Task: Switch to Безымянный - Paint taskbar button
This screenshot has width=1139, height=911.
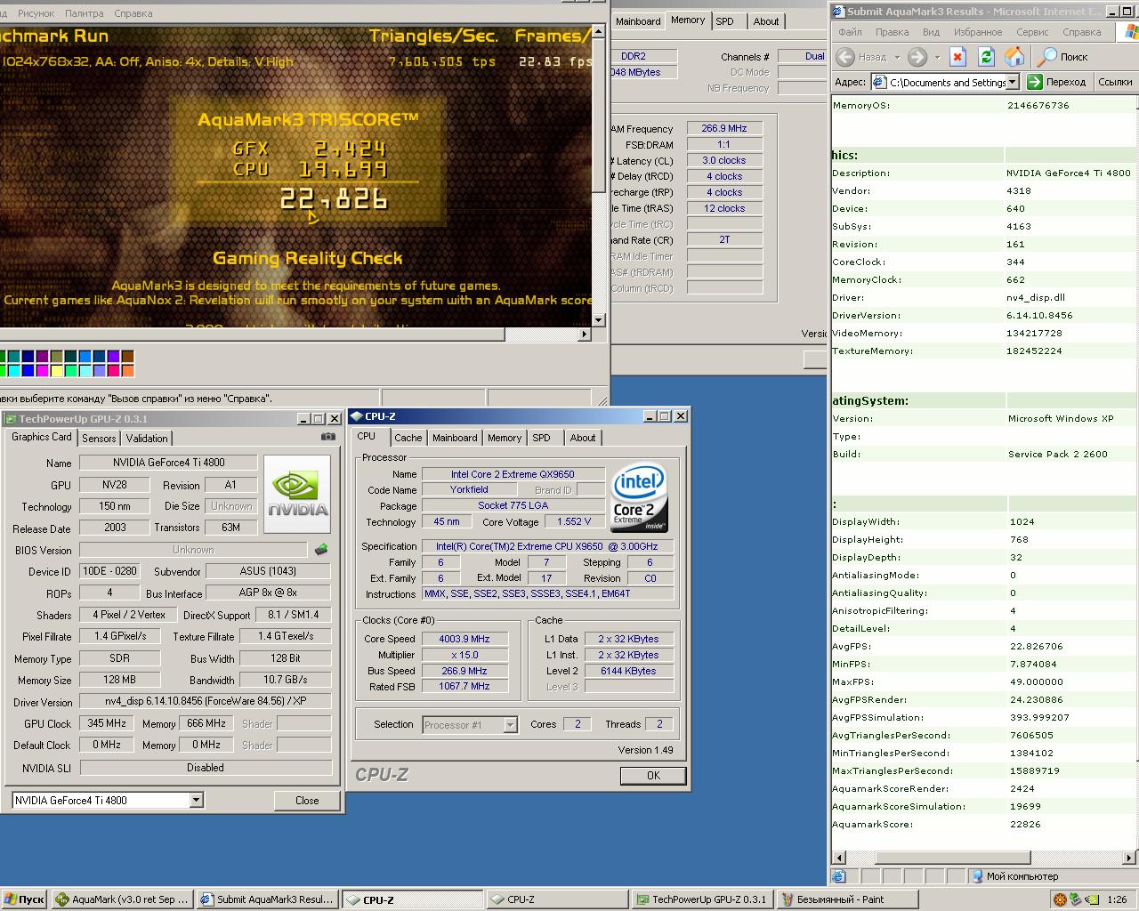Action: point(846,899)
